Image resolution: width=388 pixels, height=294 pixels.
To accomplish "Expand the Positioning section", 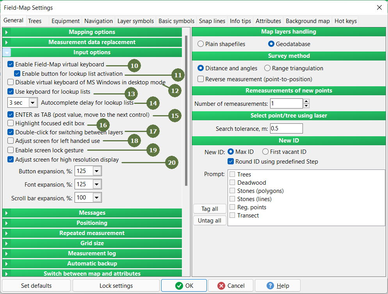I will (x=7, y=223).
